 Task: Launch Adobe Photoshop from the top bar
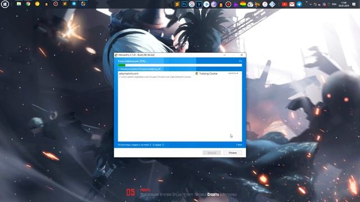[x=184, y=4]
